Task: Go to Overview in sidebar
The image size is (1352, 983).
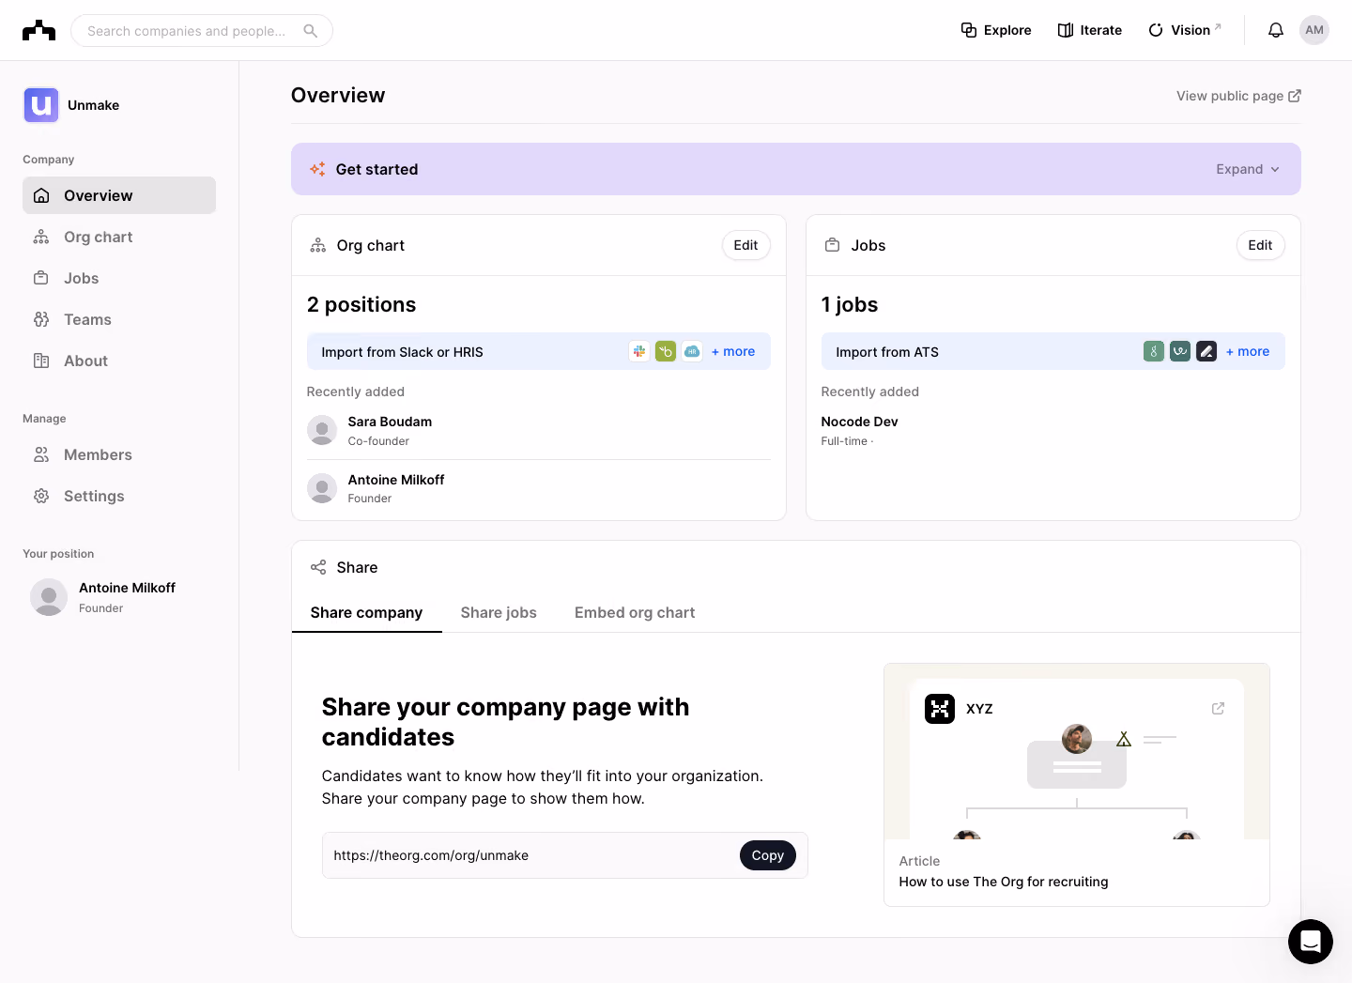Action: (x=119, y=195)
